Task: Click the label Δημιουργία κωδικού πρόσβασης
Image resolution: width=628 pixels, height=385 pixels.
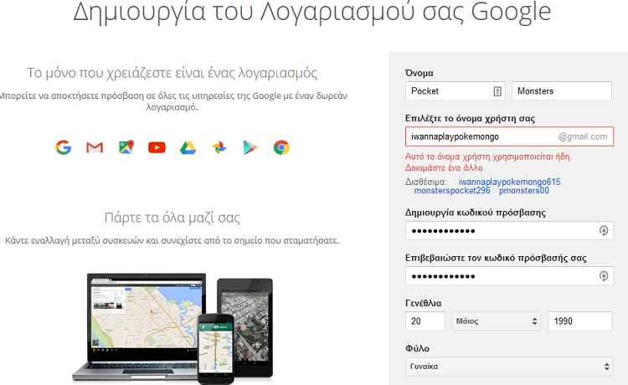Action: pos(475,213)
